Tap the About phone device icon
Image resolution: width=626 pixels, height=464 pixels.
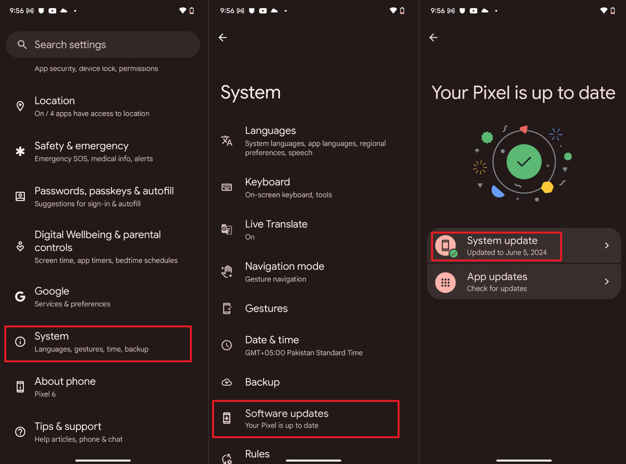[20, 387]
